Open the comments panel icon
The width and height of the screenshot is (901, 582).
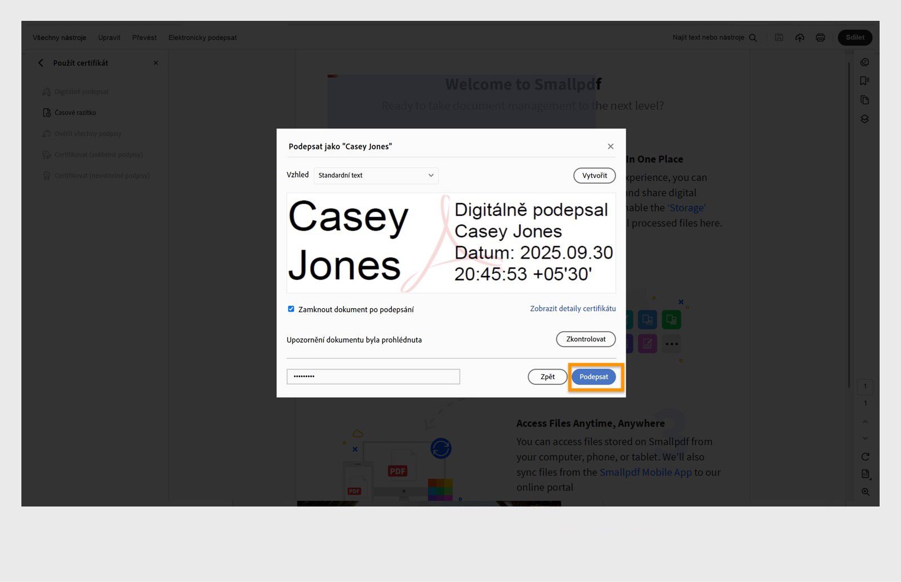(865, 62)
